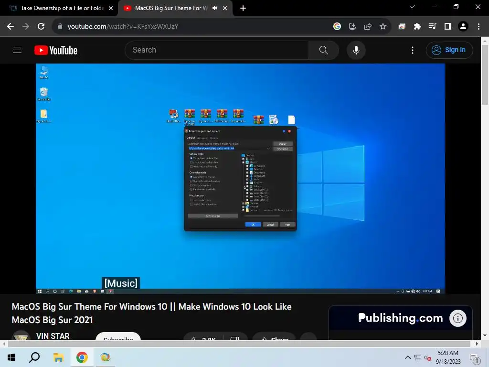Go forward to the next page
Screen dimensions: 489x367
point(26,26)
